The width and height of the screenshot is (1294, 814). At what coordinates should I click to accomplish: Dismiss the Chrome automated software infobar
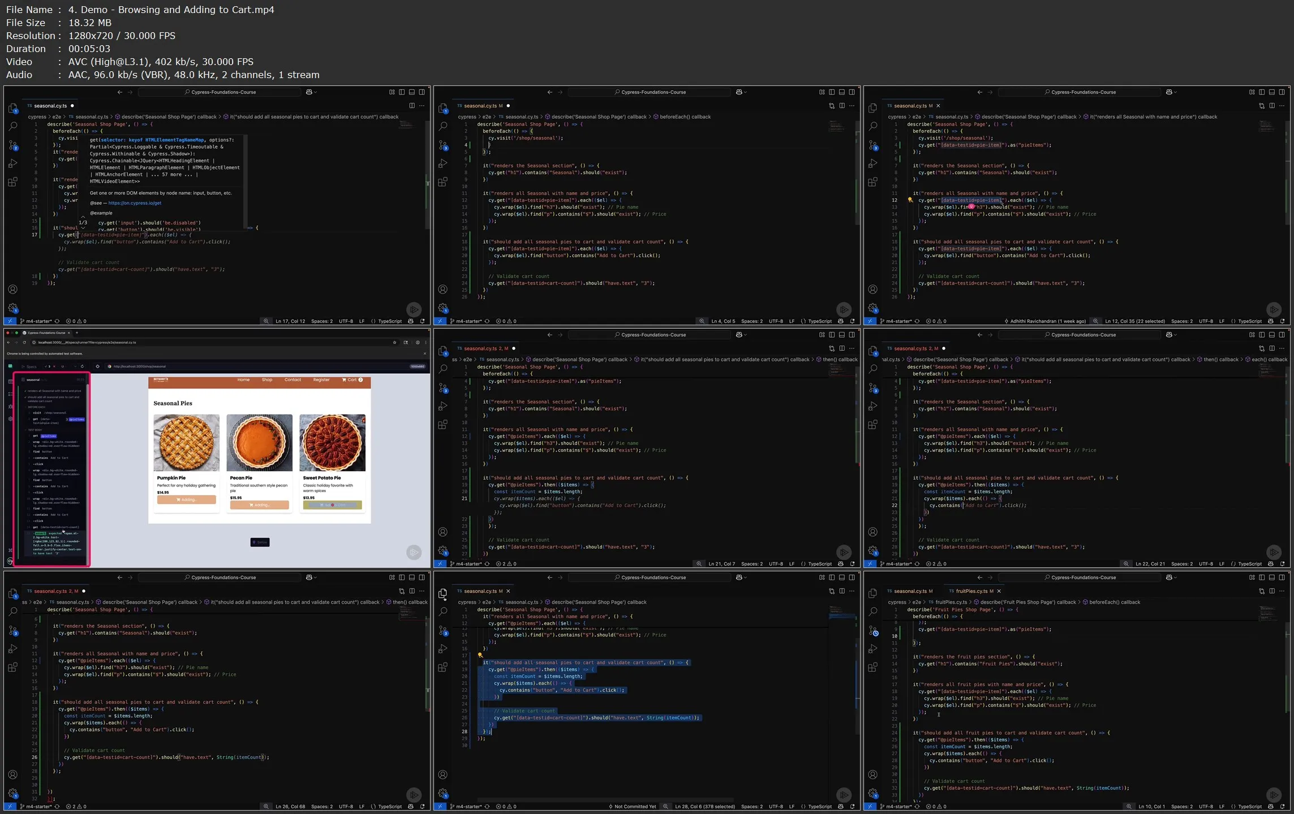425,354
